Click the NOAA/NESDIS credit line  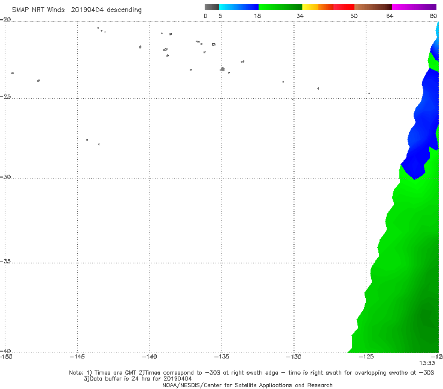click(x=247, y=385)
